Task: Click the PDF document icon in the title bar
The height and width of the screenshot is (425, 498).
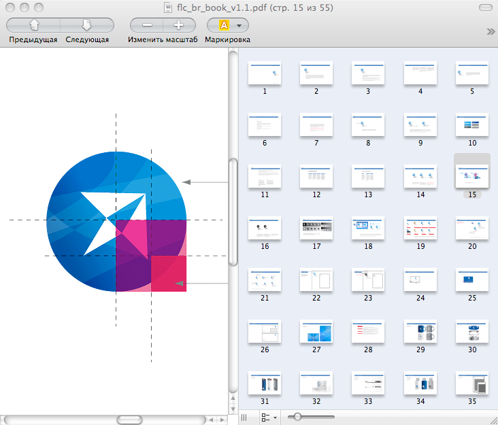Action: 169,7
